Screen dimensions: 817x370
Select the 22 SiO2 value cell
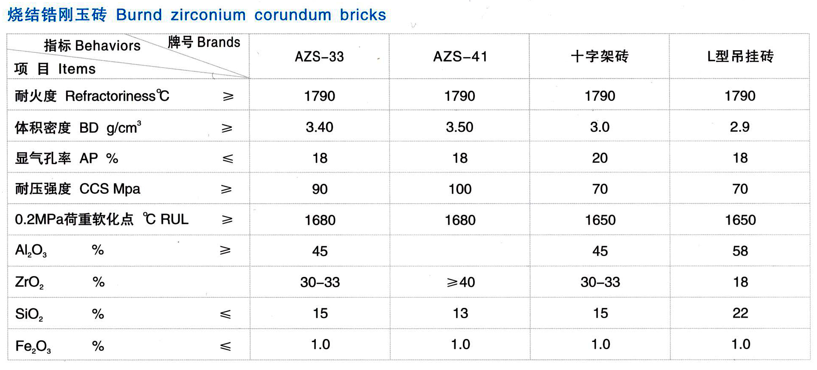point(740,313)
